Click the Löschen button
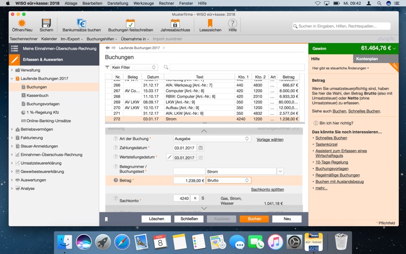The height and width of the screenshot is (254, 406). 156,219
